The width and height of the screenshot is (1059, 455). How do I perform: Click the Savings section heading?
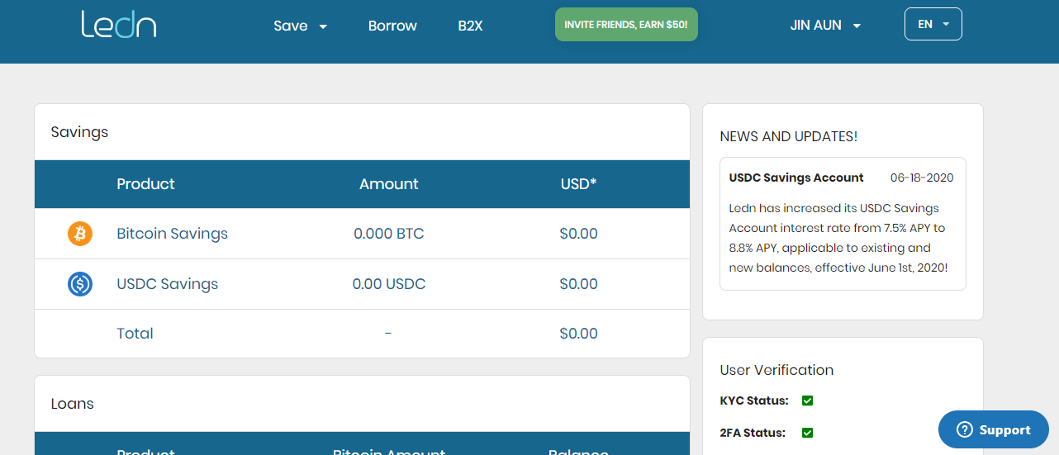(x=79, y=132)
